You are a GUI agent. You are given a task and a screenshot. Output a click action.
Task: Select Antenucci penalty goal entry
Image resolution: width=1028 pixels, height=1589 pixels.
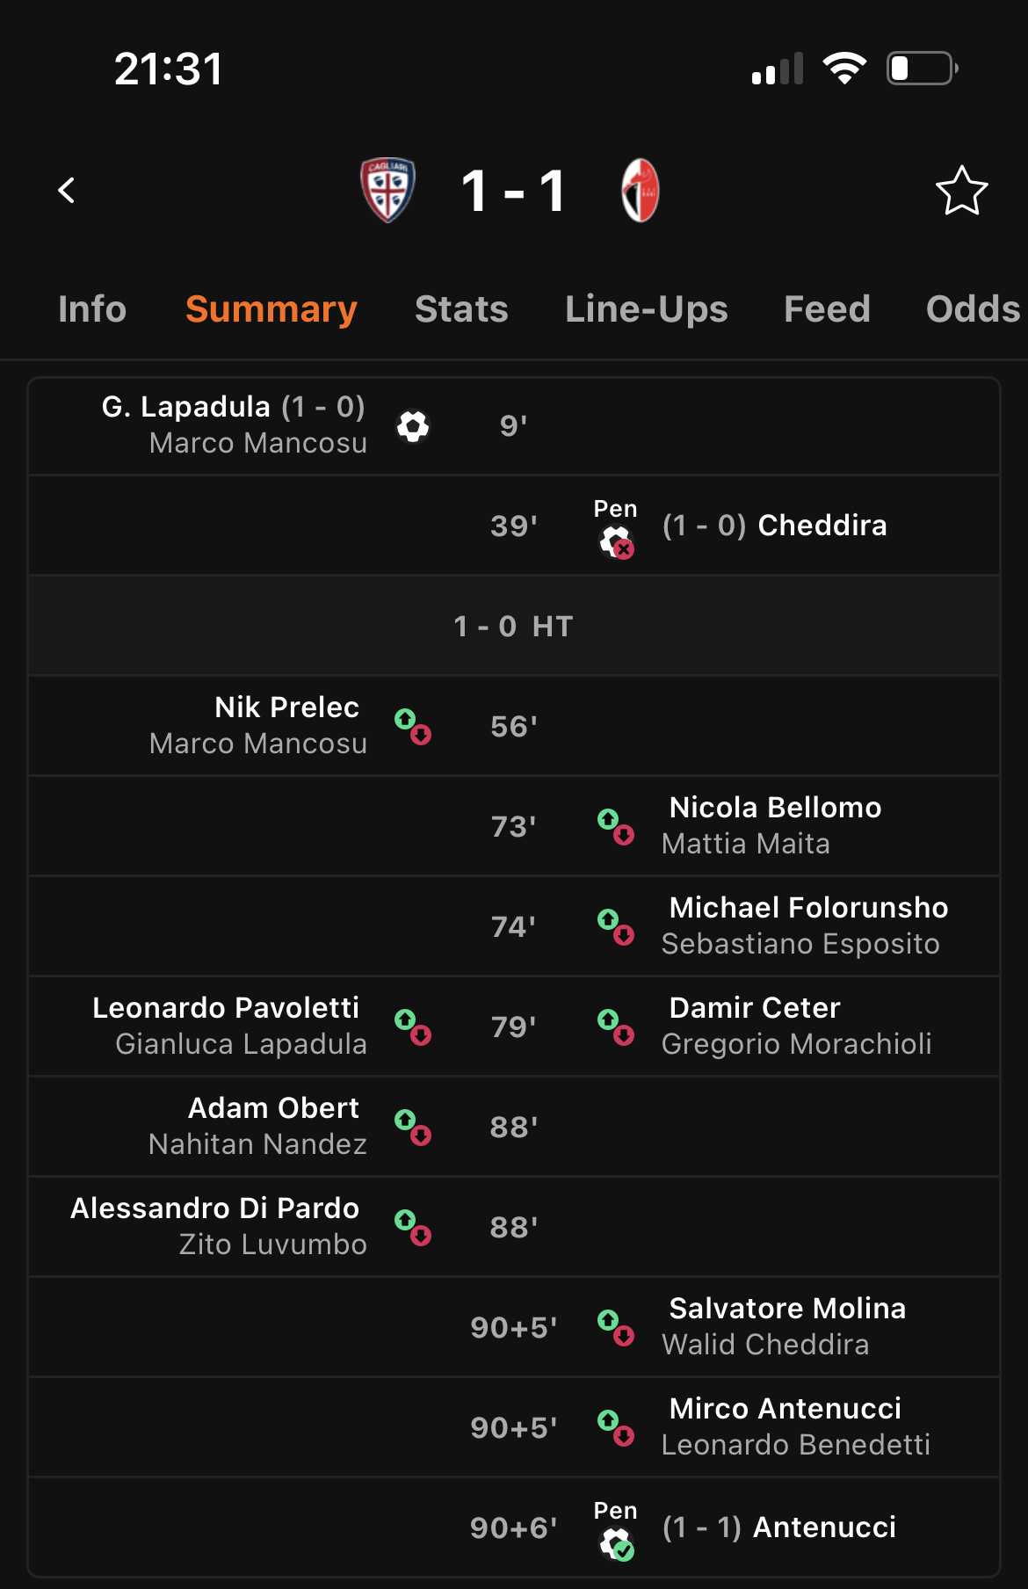[514, 1527]
